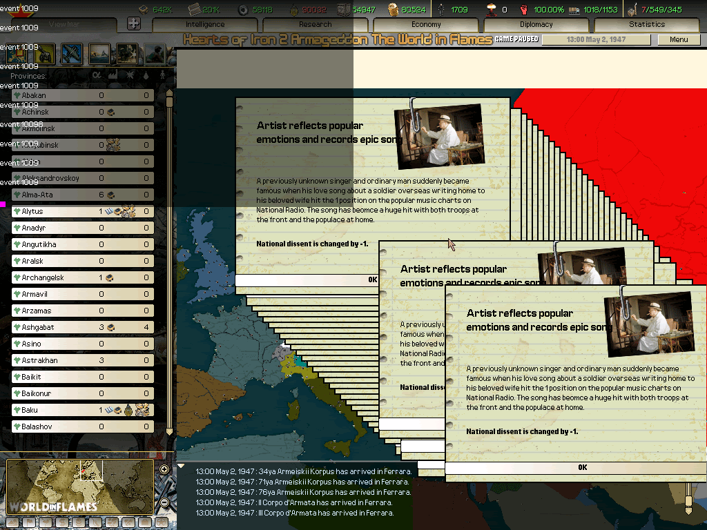Select the aircraft units icon
Screen dimensions: 707x530
click(x=72, y=52)
